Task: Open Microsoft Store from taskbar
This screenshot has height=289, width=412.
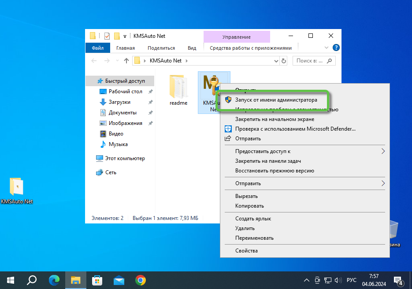Action: click(97, 280)
